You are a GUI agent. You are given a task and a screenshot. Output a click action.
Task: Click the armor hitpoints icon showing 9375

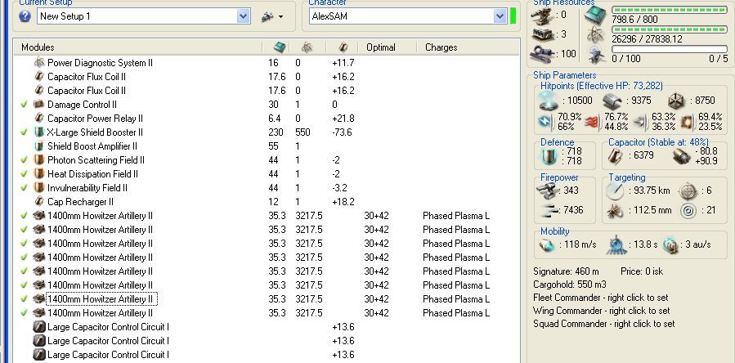pyautogui.click(x=614, y=101)
